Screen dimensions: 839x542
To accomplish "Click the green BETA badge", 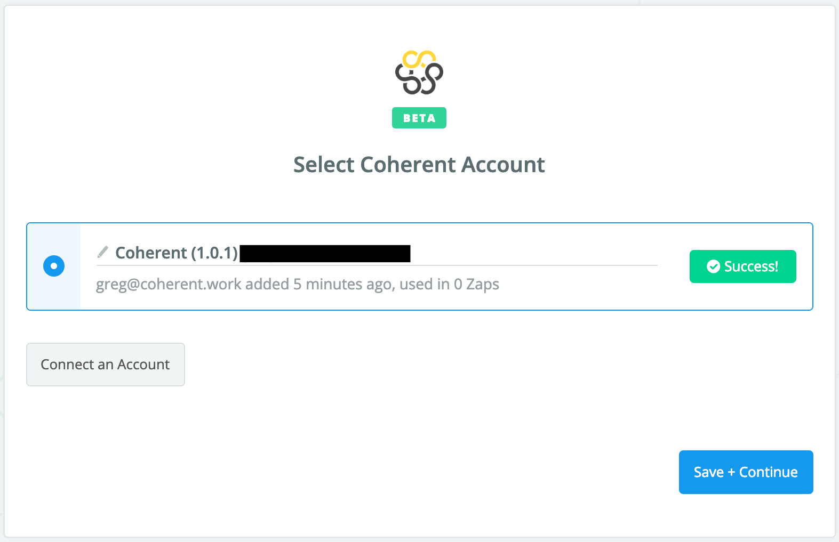I will tap(419, 118).
